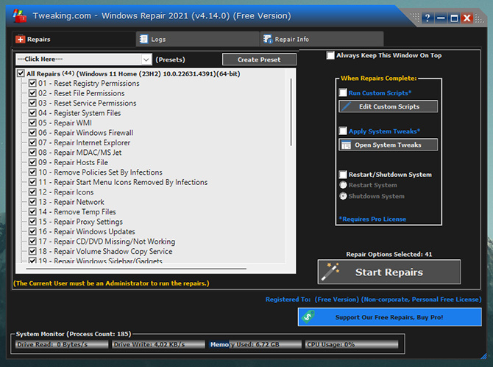Click the repairs list vertical scrollbar

tap(291, 112)
